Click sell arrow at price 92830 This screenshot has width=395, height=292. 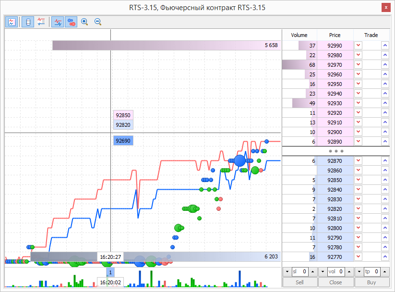point(358,199)
